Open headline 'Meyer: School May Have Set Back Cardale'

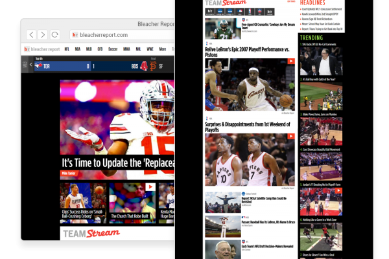coord(321,24)
